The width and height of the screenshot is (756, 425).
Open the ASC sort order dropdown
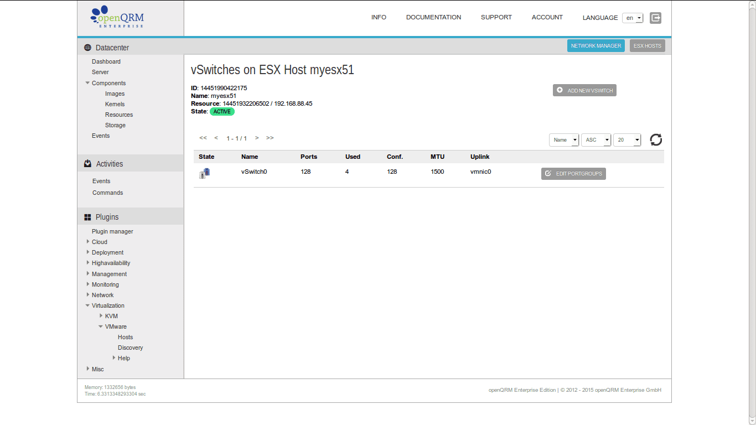(x=596, y=140)
